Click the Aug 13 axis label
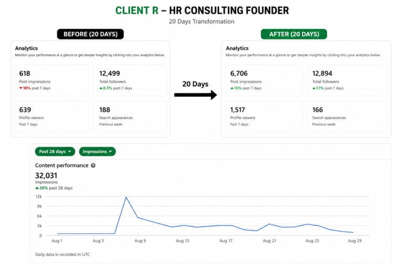 pyautogui.click(x=182, y=241)
